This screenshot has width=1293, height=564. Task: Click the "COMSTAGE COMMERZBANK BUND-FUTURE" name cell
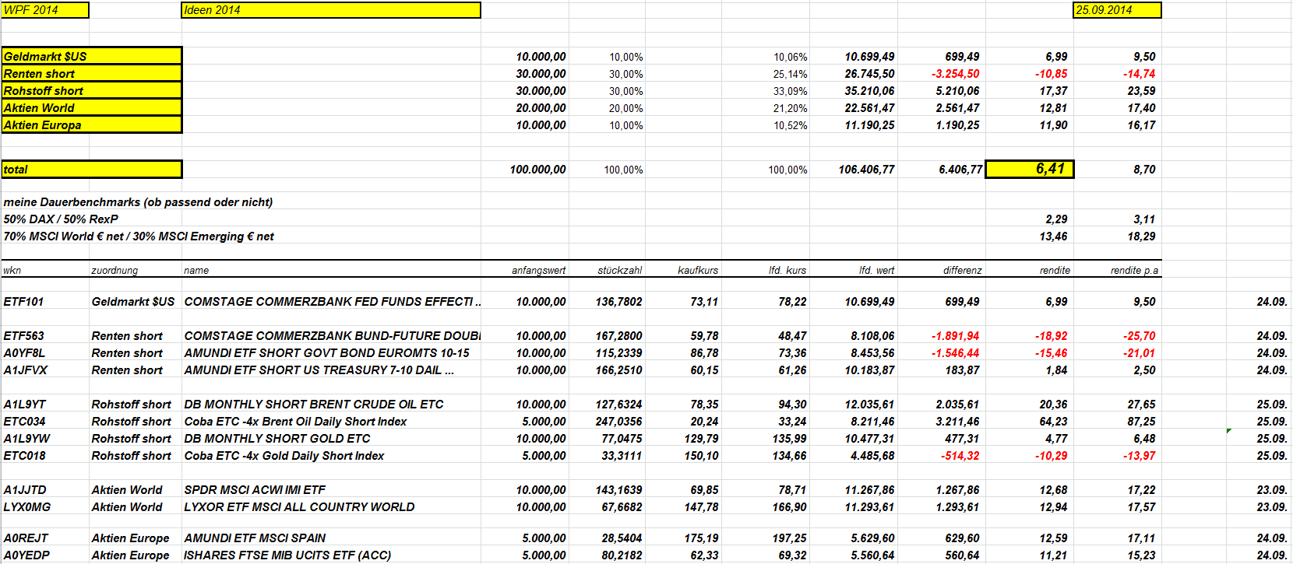333,336
